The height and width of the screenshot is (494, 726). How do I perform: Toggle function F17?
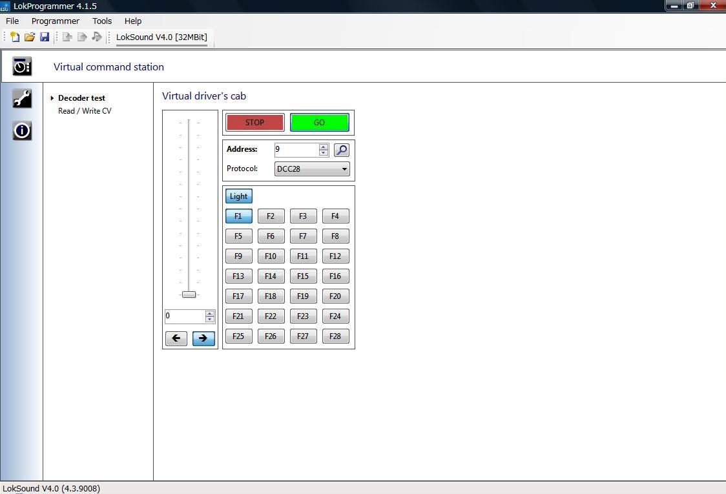click(x=239, y=296)
